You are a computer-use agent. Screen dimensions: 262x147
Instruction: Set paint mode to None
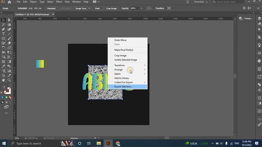pos(10,97)
